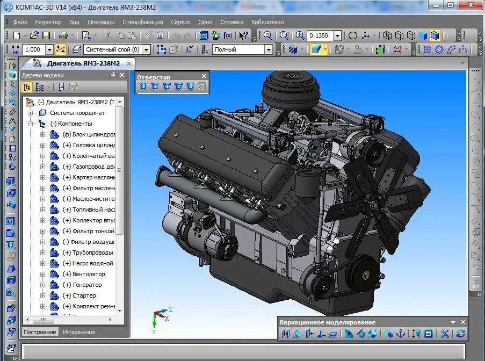Pin the Дерево модели panel
This screenshot has width=485, height=361.
point(113,75)
